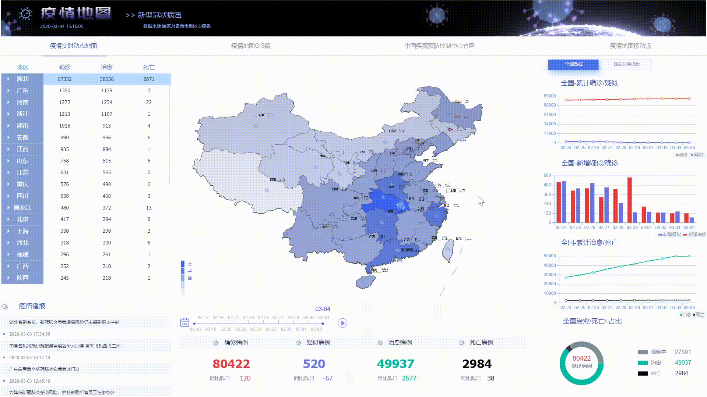Expand the 广东 province row
Viewport: 707px width, 397px height.
[8, 91]
